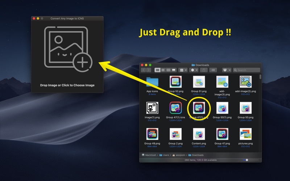Select the image(1).png file
This screenshot has height=181, width=290.
tap(152, 108)
